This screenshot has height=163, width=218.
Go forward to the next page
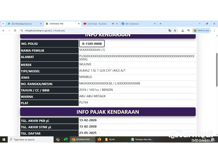pyautogui.click(x=9, y=31)
